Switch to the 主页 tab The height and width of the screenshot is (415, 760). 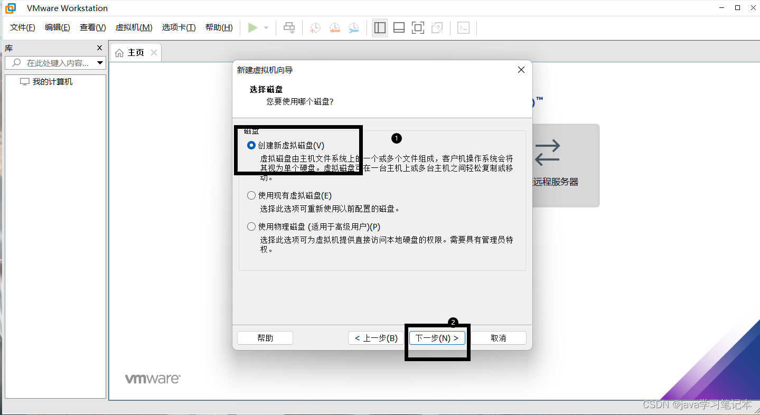[x=136, y=53]
